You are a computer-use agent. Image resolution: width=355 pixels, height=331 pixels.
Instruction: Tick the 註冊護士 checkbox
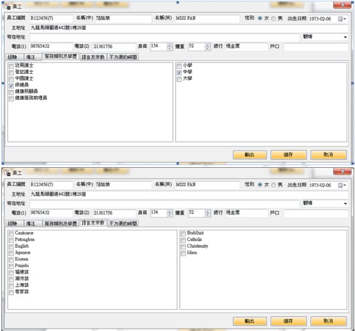point(11,66)
